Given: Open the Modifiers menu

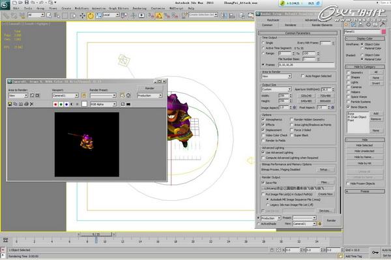Looking at the screenshot, I should (81, 8).
